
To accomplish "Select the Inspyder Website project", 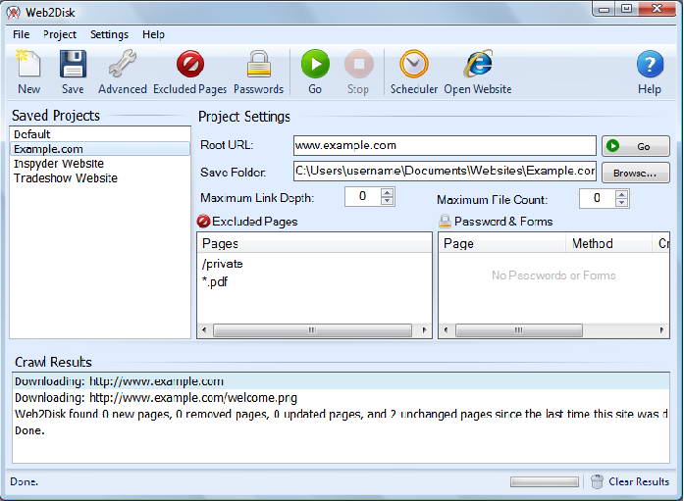I will point(100,164).
